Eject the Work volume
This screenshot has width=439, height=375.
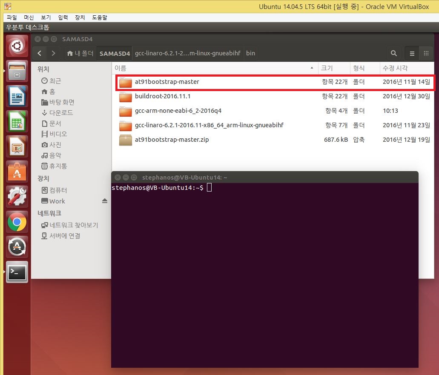point(105,201)
